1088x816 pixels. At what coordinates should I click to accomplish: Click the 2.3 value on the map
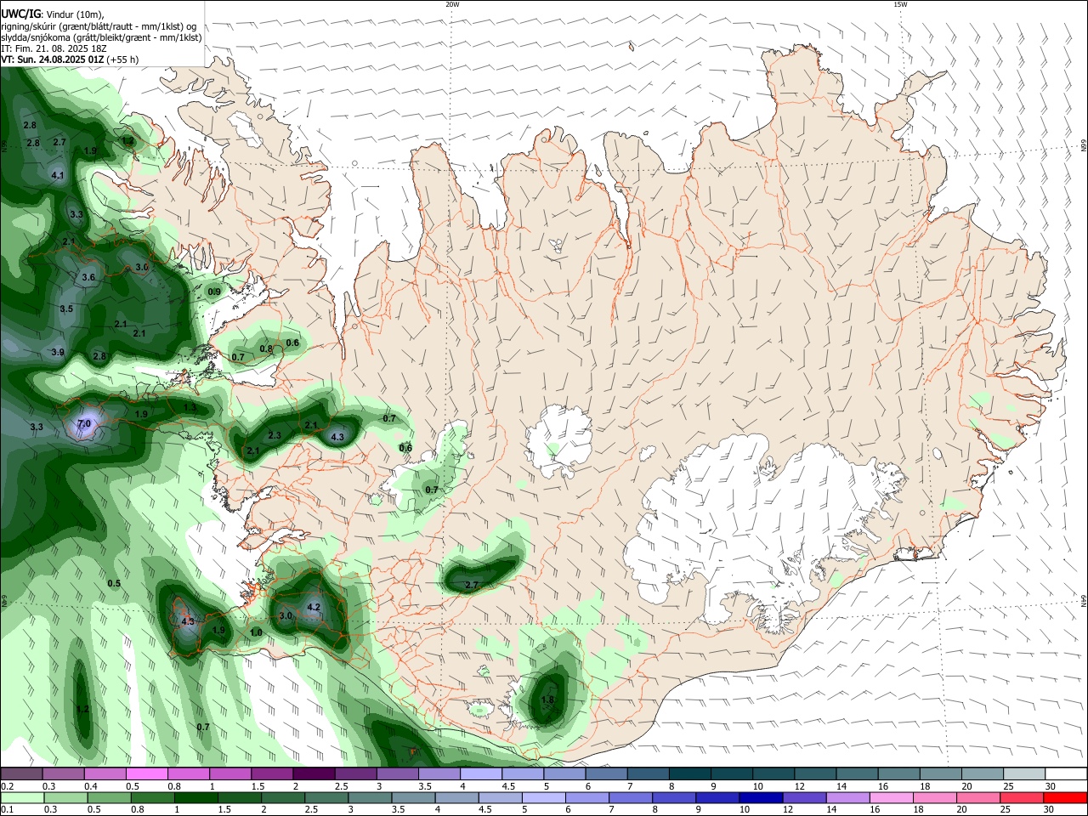pos(275,435)
